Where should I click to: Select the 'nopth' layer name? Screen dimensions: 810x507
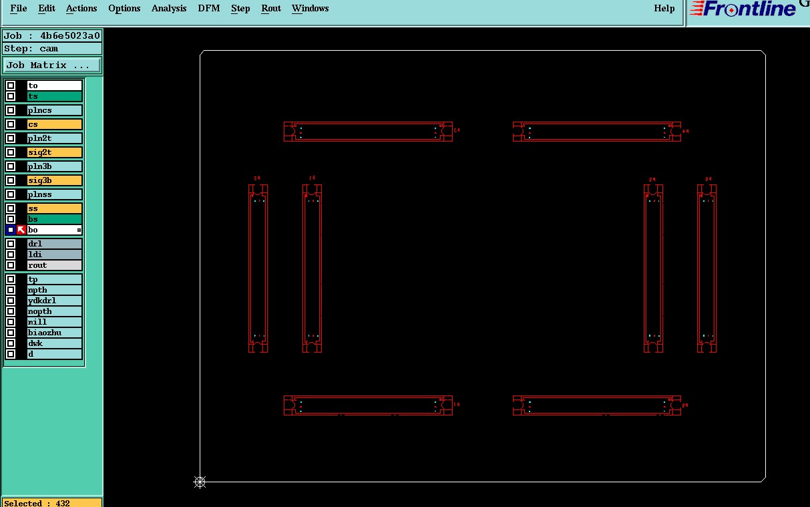coord(55,311)
